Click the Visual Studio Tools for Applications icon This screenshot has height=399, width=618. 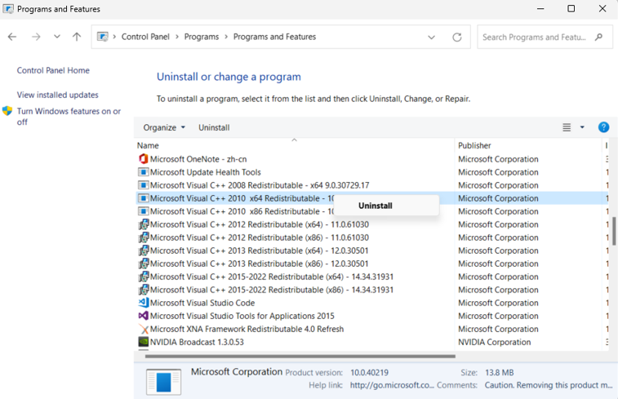pyautogui.click(x=144, y=316)
